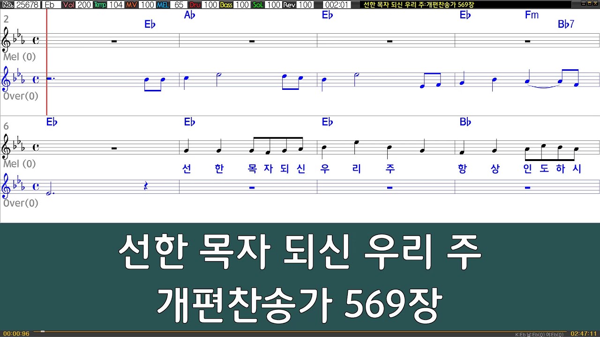Viewport: 600px width, 337px height.
Task: Click the Bb7 chord symbol
Action: click(x=566, y=24)
